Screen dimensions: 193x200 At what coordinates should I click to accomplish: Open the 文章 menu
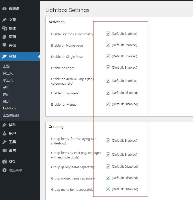20,20
